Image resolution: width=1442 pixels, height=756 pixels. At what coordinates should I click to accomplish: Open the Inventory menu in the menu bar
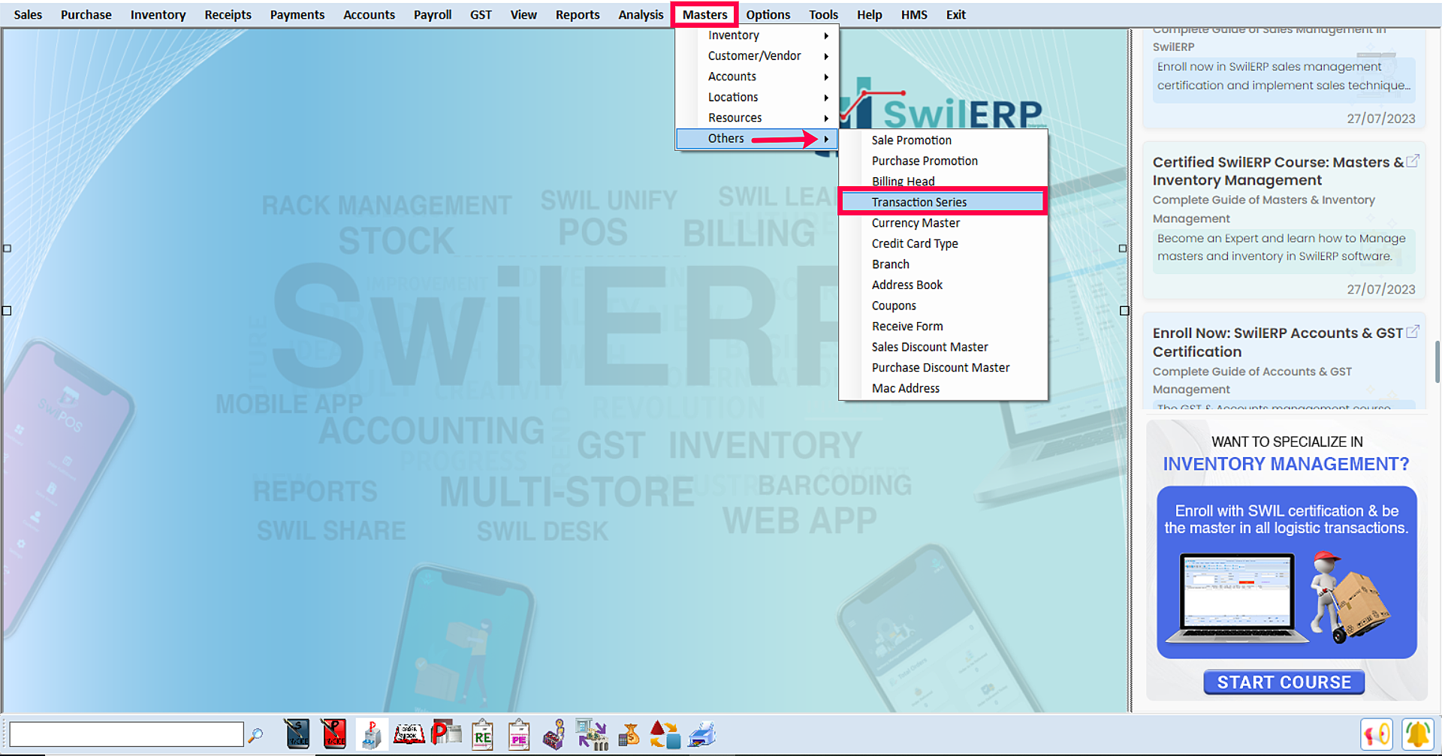(x=158, y=14)
